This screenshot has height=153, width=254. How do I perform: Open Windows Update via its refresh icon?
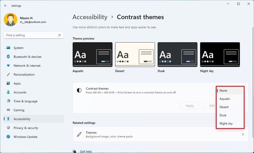coord(9,137)
